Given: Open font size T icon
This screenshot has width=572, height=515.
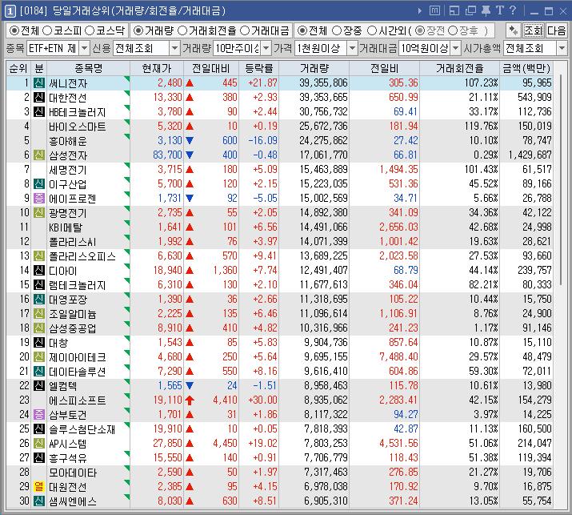Looking at the screenshot, I should click(x=500, y=10).
